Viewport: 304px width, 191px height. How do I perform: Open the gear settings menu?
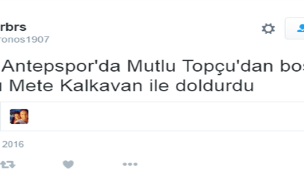click(x=268, y=29)
